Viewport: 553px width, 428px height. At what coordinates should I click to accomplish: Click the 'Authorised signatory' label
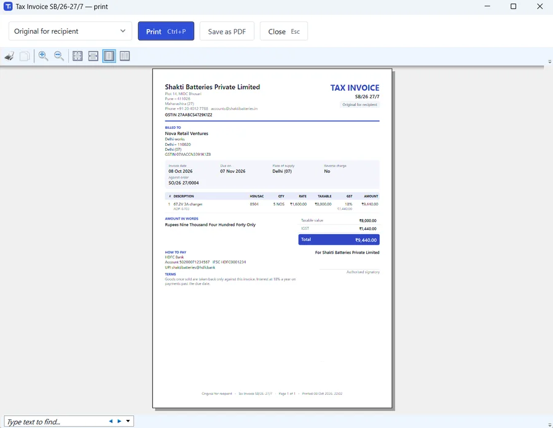[363, 272]
